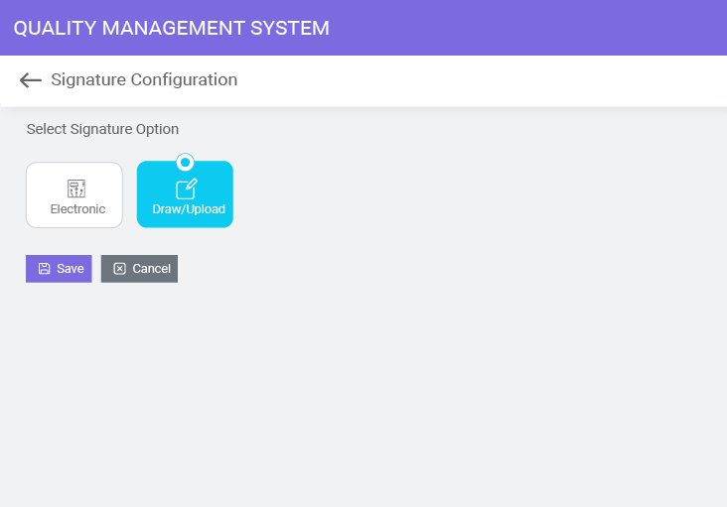Cancel the signature configuration

click(x=140, y=269)
